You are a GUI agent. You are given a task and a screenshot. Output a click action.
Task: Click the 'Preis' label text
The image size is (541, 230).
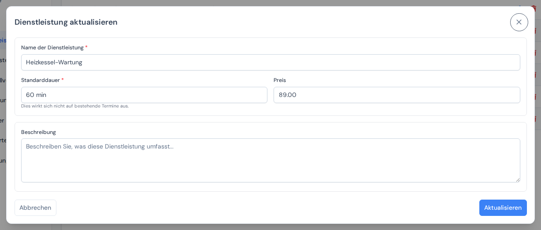pos(280,80)
